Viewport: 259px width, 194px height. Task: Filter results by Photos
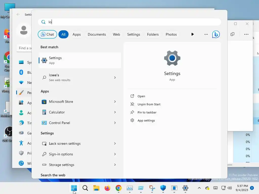171,34
